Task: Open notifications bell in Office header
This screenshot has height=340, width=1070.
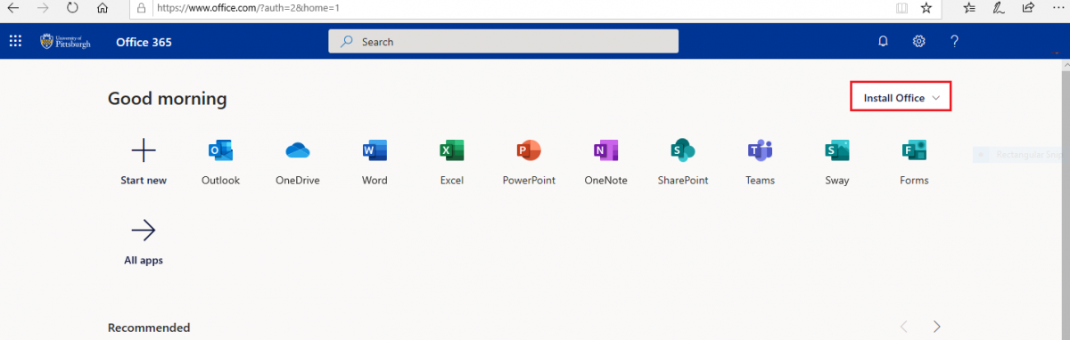Action: 883,41
